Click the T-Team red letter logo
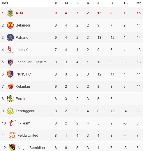 [12, 123]
